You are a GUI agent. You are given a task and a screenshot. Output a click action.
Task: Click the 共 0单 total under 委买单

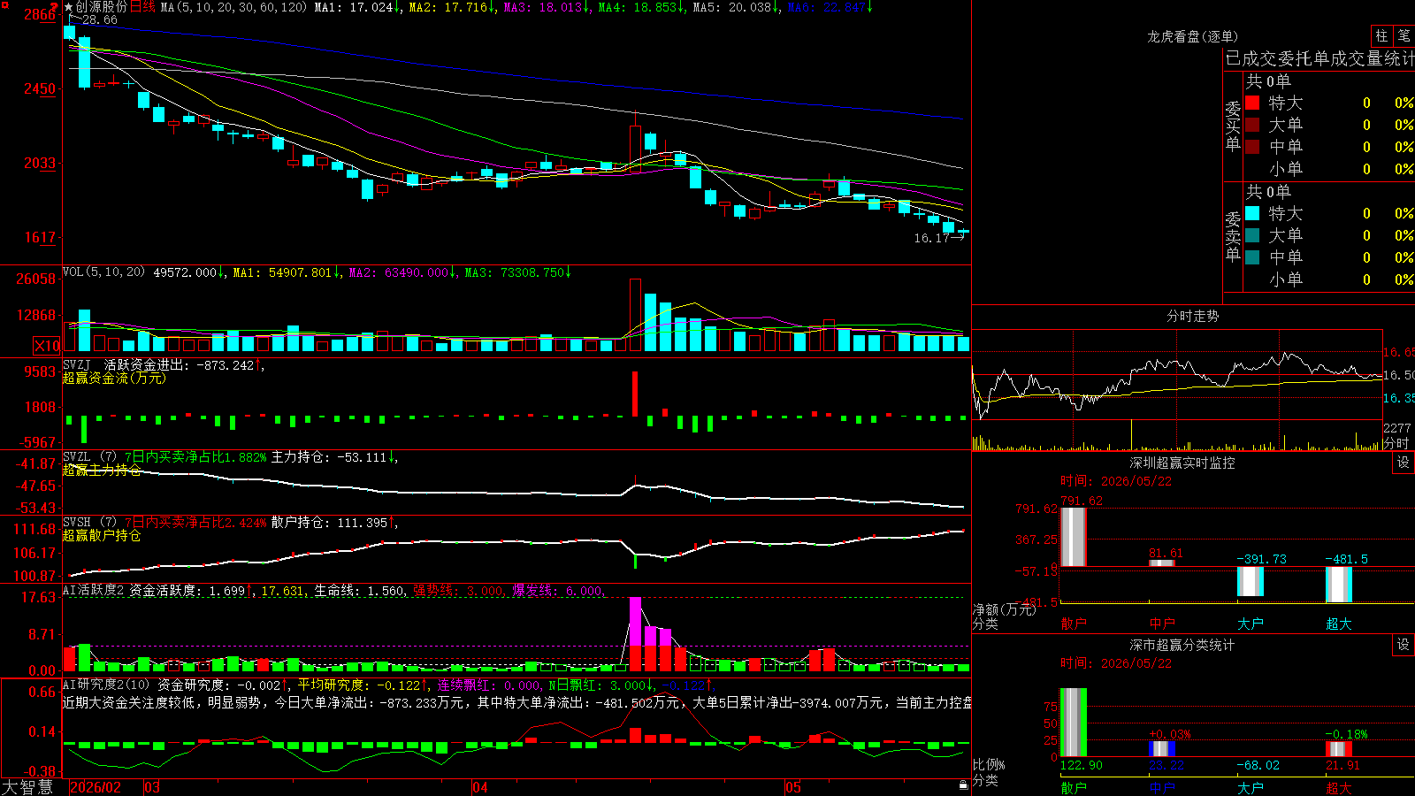tap(1268, 80)
